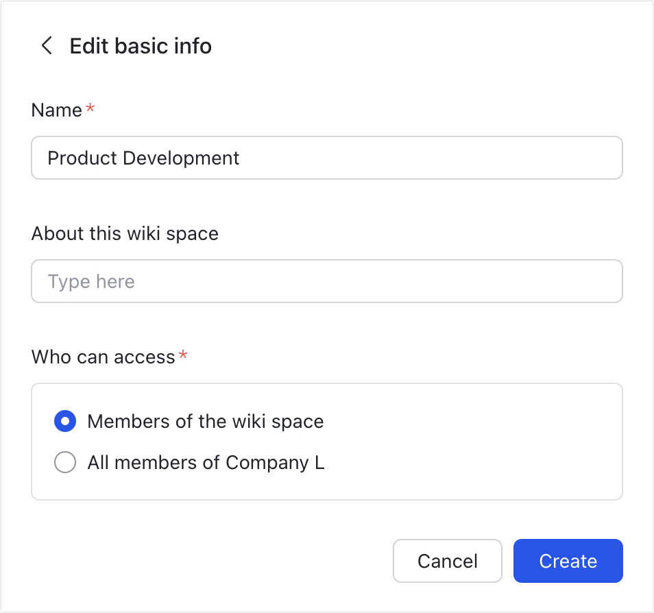Navigate back using the left chevron icon

click(x=46, y=46)
